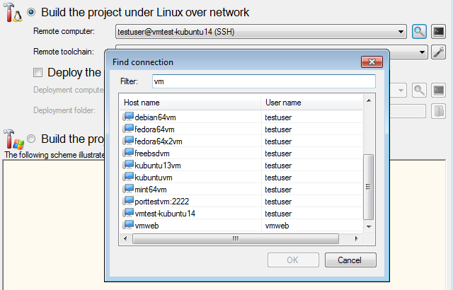Click the connection list vertical scrollbar thumb

(368, 187)
